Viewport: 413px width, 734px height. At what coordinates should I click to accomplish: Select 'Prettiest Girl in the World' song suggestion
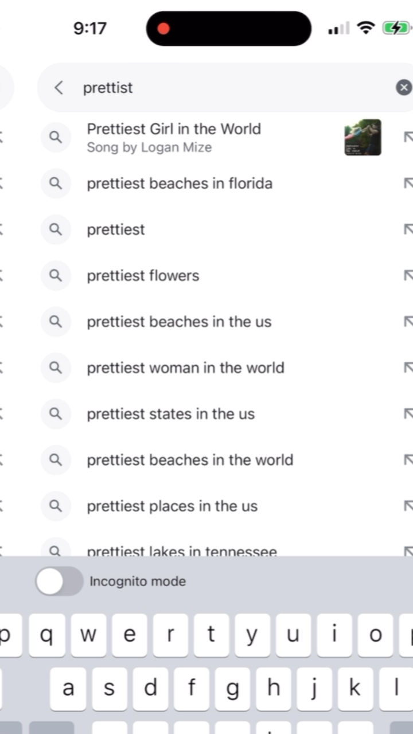174,137
